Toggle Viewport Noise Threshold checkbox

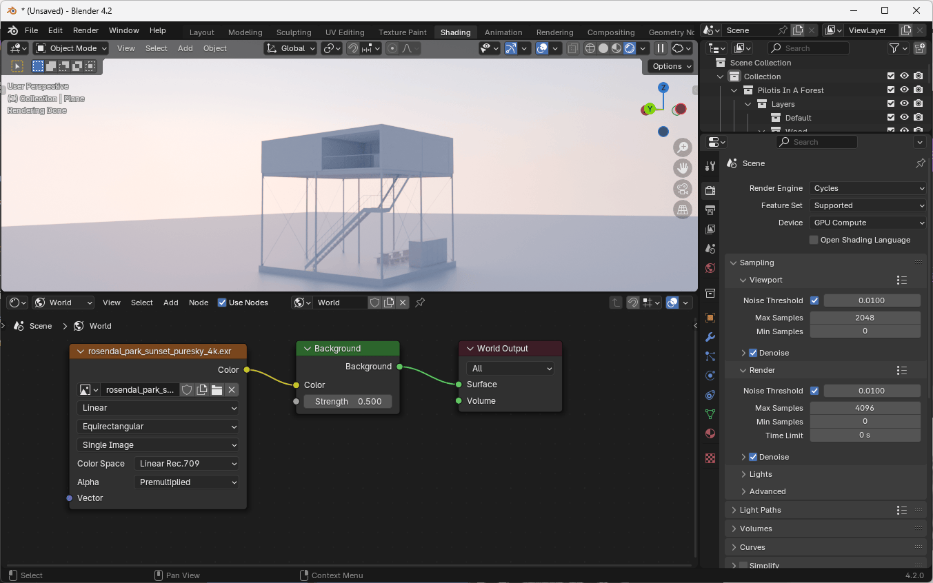point(814,300)
